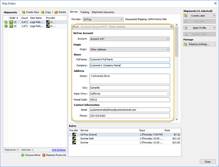219x167 pixels.
Task: Click the scroll down arrow of service panel
Action: pyautogui.click(x=177, y=119)
